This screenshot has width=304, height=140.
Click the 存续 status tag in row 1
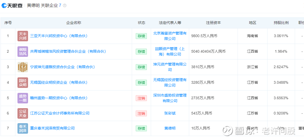[141, 36]
